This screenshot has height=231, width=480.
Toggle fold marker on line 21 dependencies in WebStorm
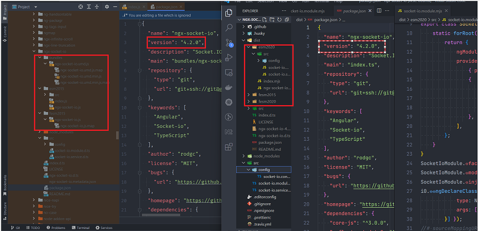click(140, 210)
